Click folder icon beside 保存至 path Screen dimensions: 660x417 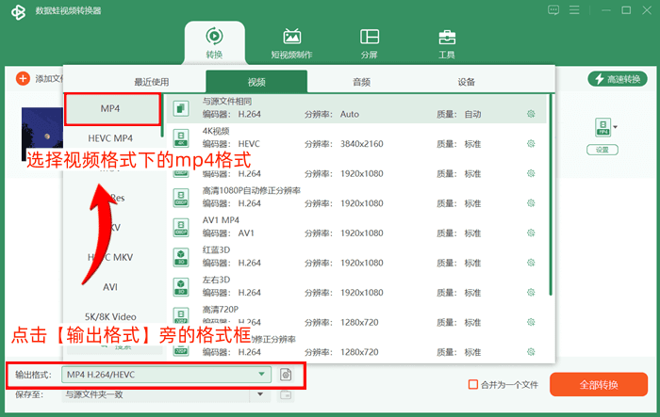286,394
